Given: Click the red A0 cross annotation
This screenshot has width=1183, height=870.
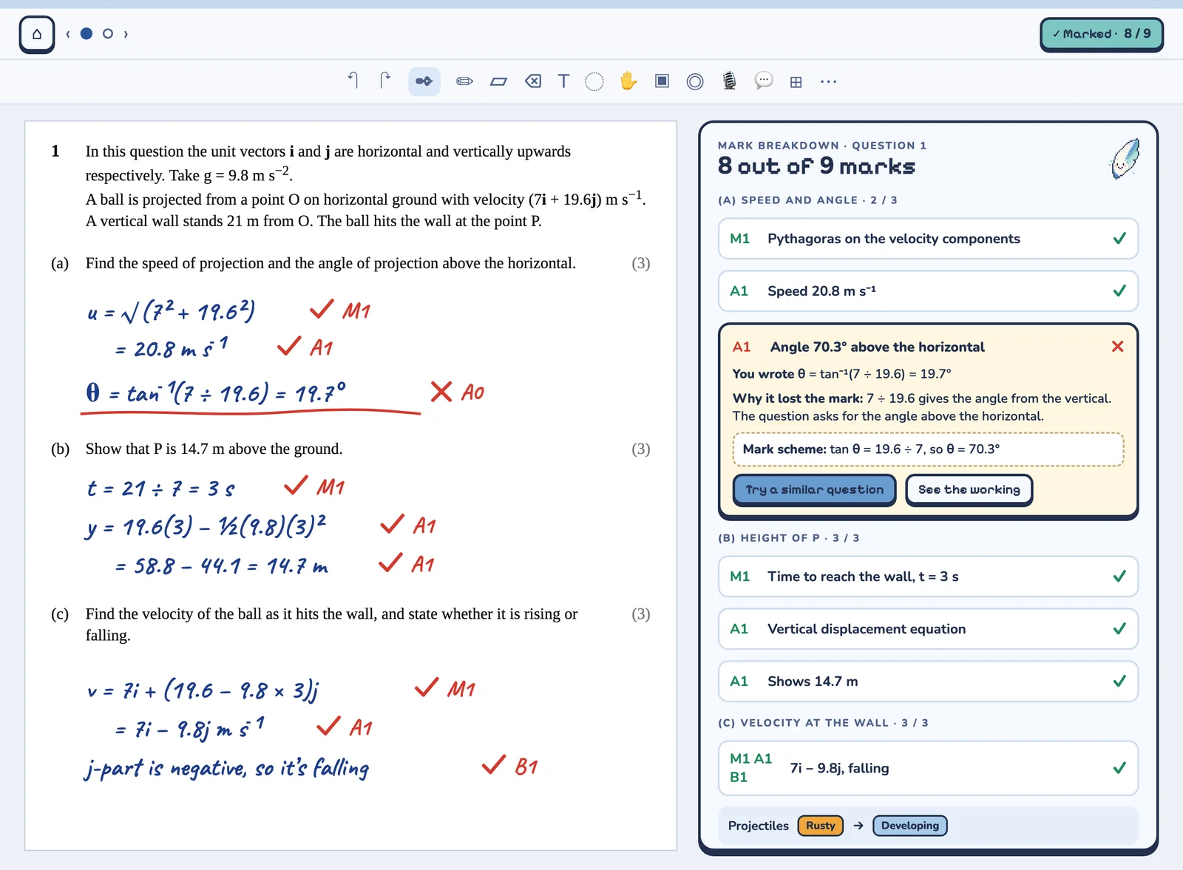Looking at the screenshot, I should click(x=458, y=392).
